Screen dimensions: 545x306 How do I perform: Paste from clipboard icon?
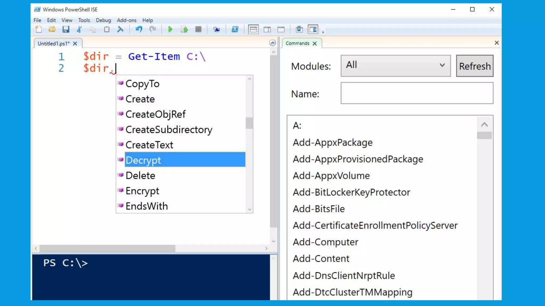107,29
